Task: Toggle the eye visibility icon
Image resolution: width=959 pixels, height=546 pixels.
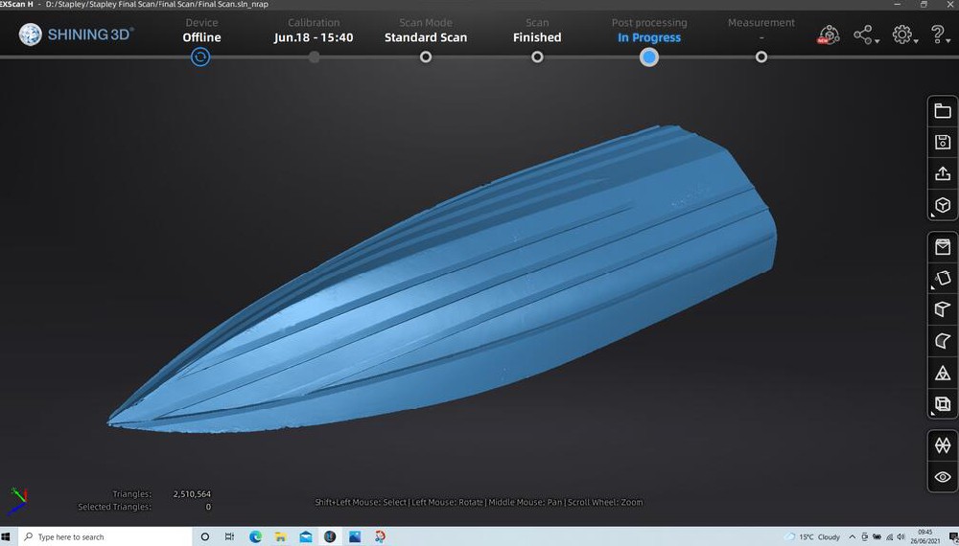Action: click(x=942, y=477)
